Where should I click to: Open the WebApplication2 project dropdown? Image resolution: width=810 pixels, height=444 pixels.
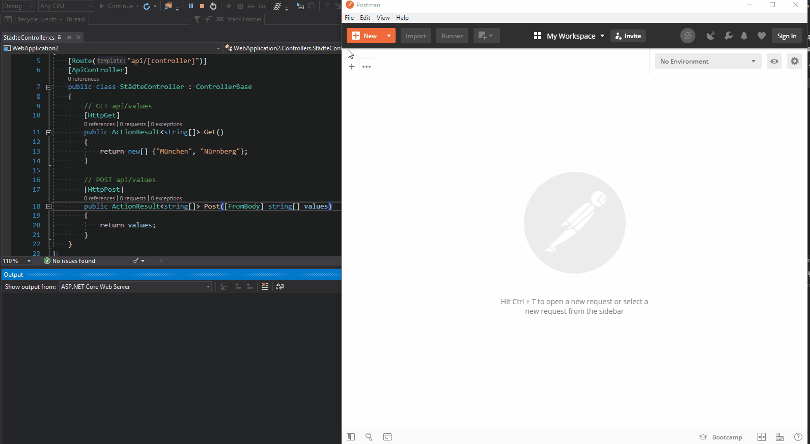click(112, 48)
